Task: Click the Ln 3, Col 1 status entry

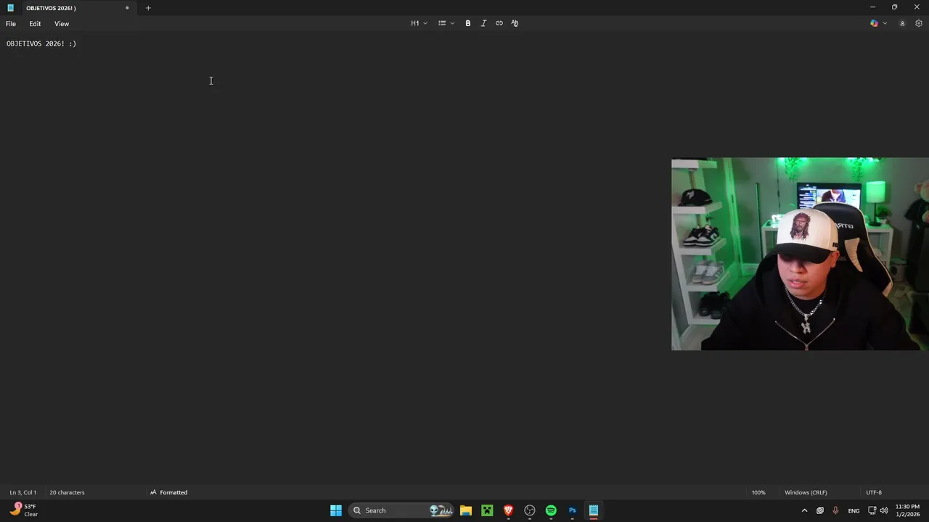Action: [23, 492]
